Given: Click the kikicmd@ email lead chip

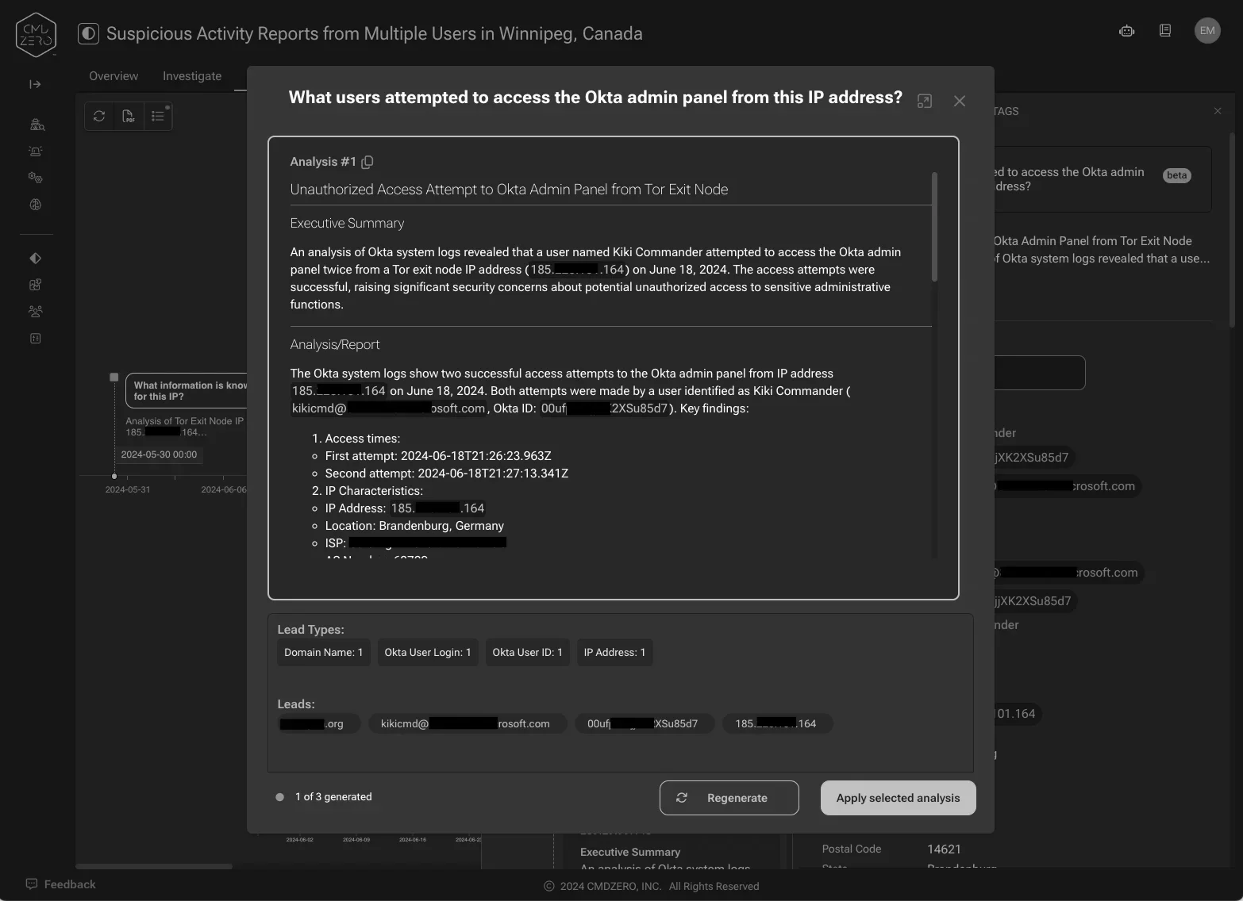Looking at the screenshot, I should point(467,723).
